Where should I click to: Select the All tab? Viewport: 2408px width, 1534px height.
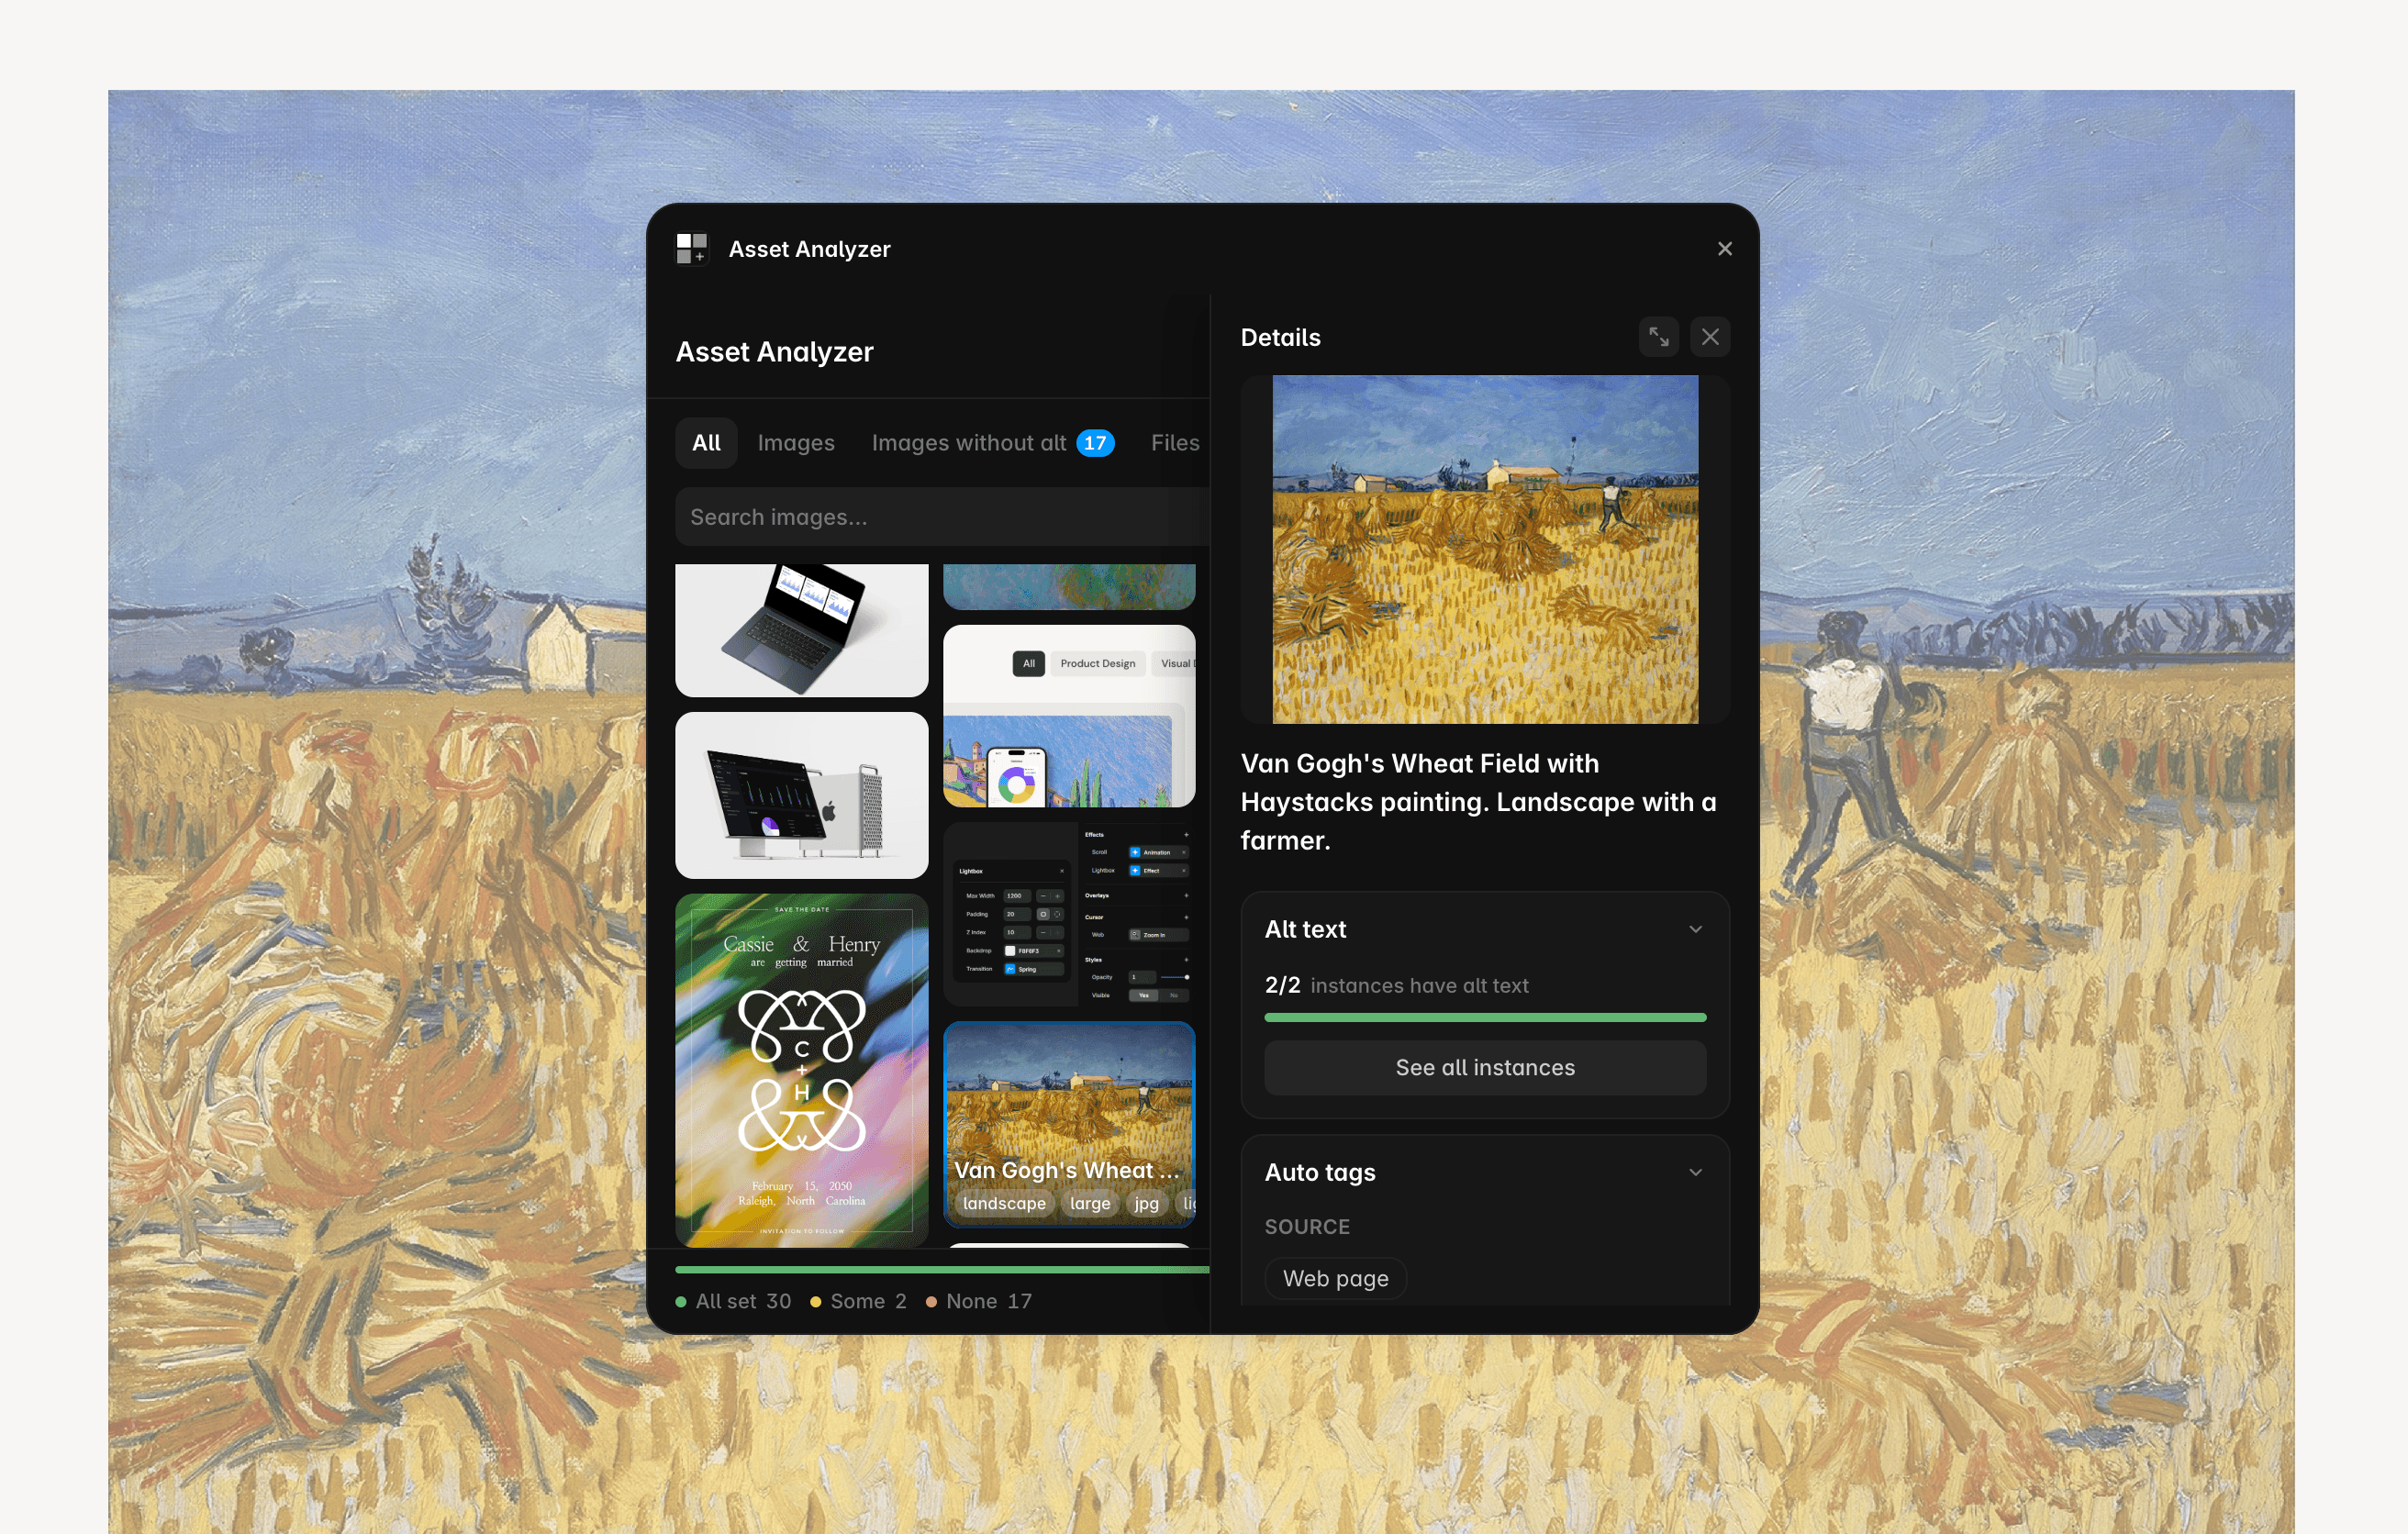(706, 443)
